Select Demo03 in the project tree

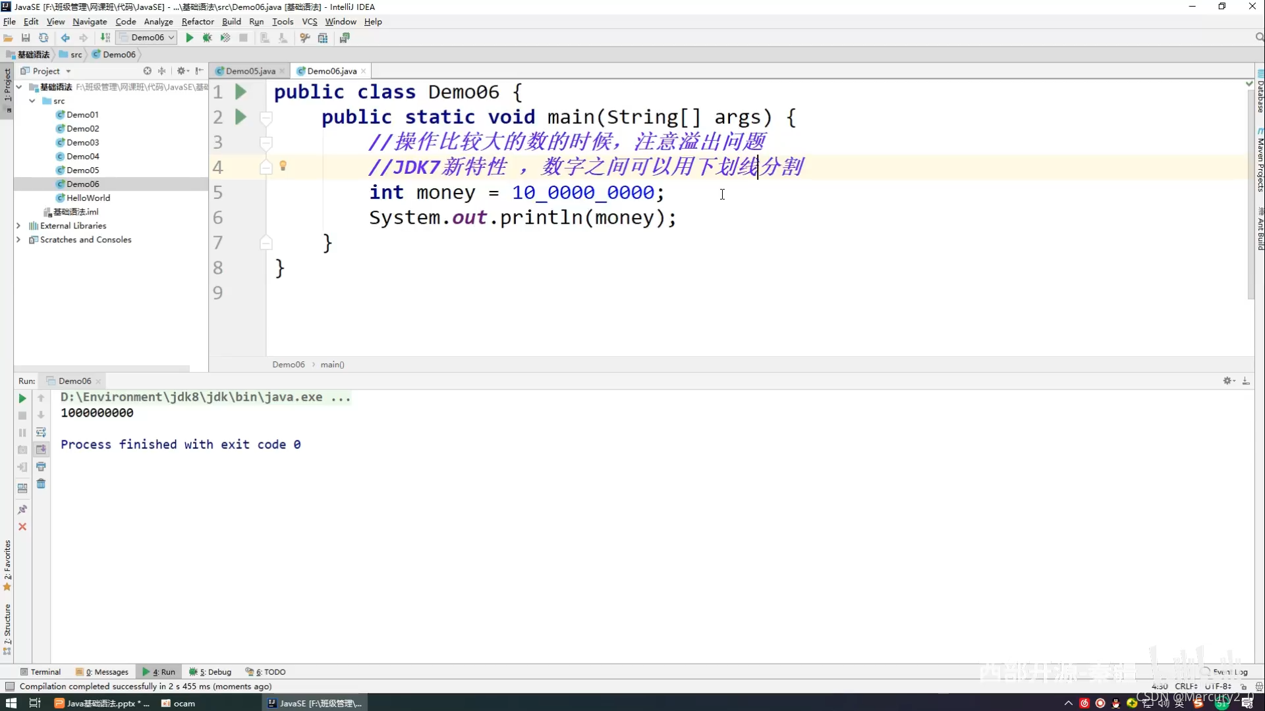pyautogui.click(x=82, y=142)
